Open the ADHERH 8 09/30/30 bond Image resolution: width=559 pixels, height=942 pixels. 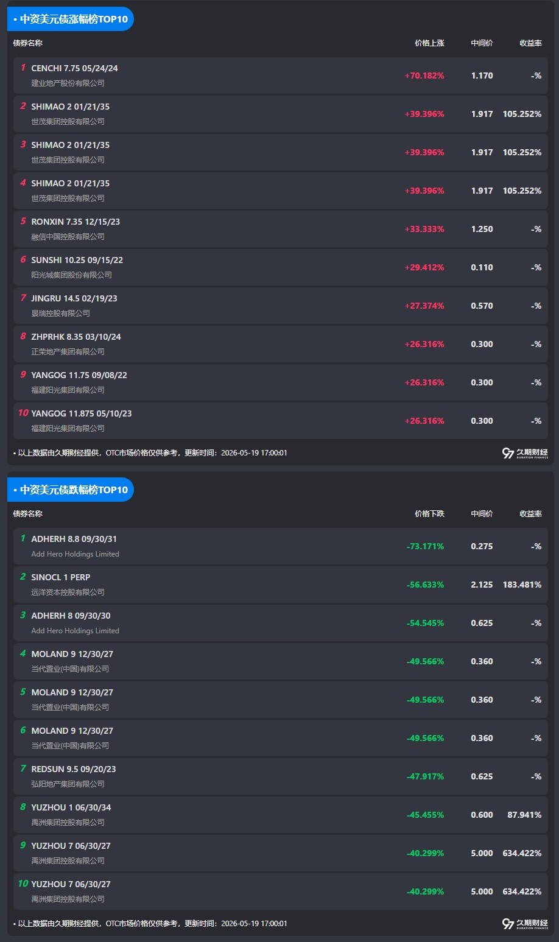coord(281,623)
